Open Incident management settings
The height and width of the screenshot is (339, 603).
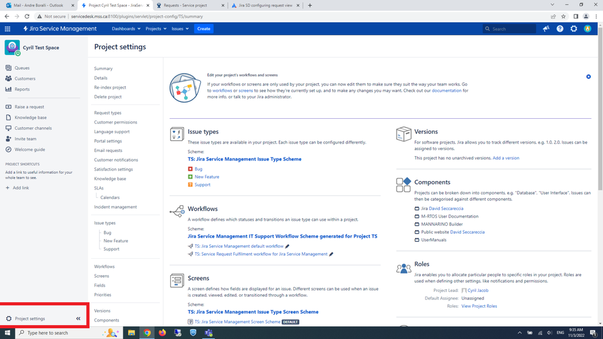coord(115,207)
